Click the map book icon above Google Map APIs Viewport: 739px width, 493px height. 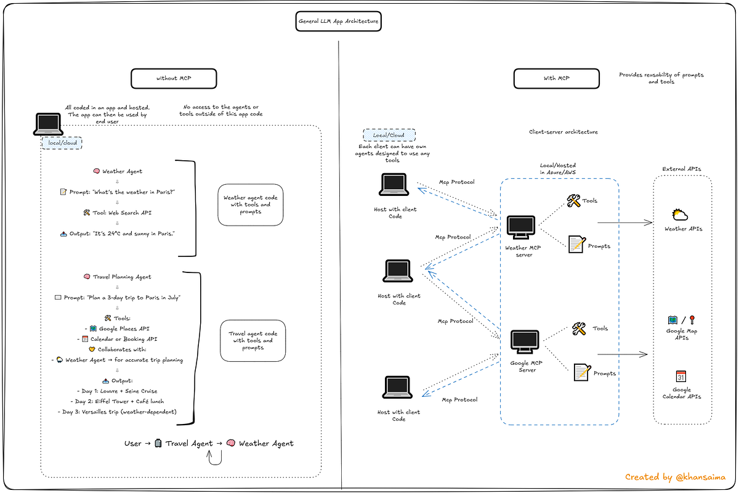673,320
